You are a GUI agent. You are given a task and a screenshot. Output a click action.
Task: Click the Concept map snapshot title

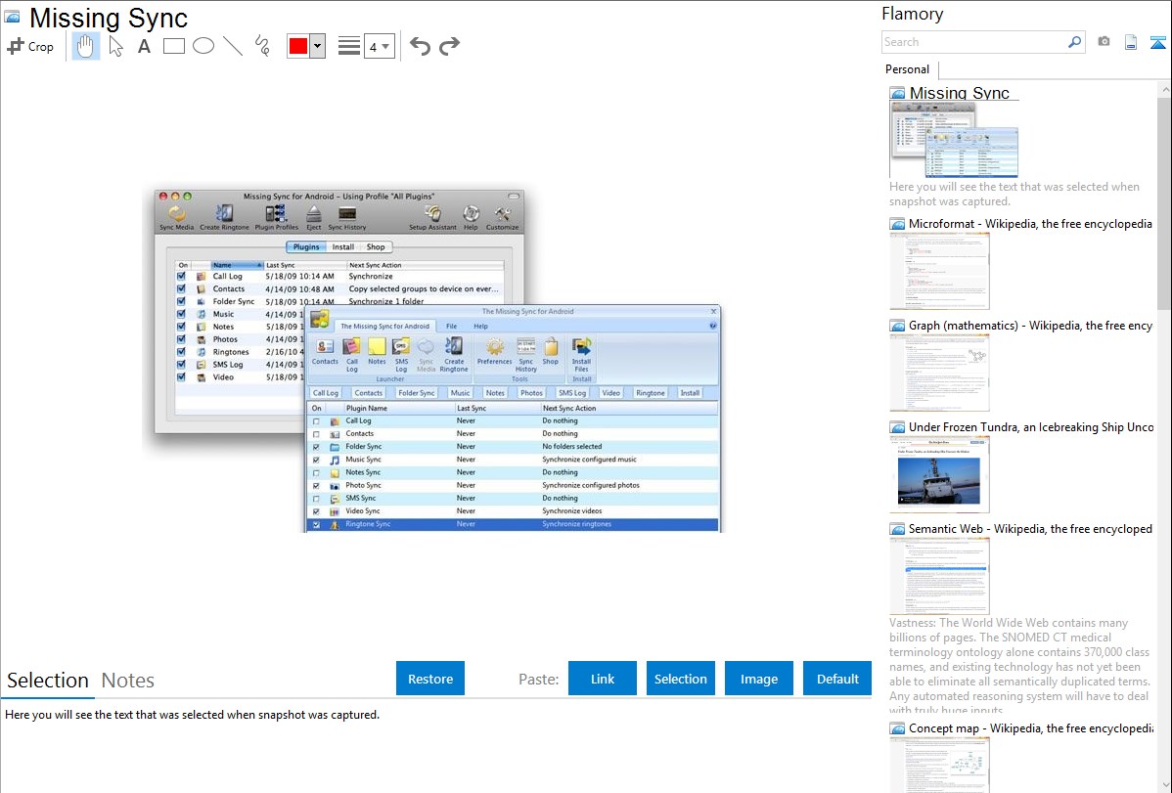(x=1031, y=728)
